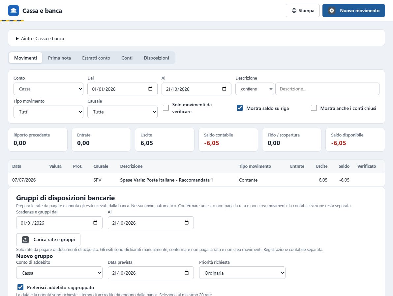Enable Mostra anche i conti chiusi

pyautogui.click(x=314, y=108)
